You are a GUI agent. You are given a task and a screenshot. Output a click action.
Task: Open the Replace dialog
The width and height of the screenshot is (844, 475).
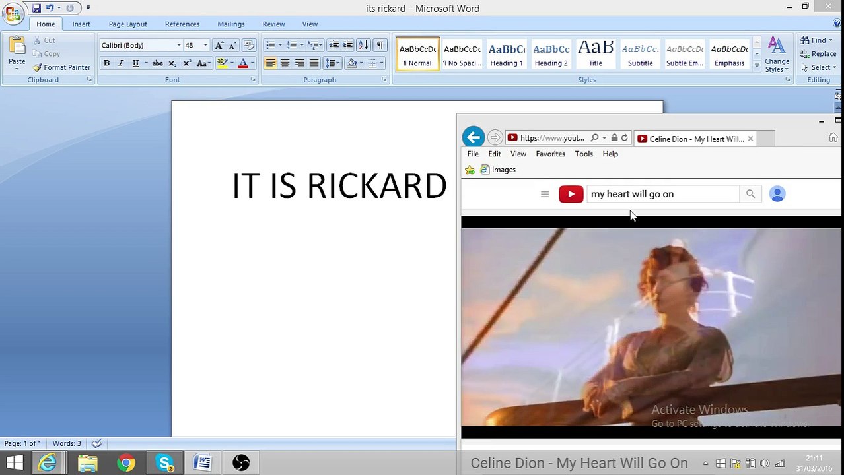[818, 54]
